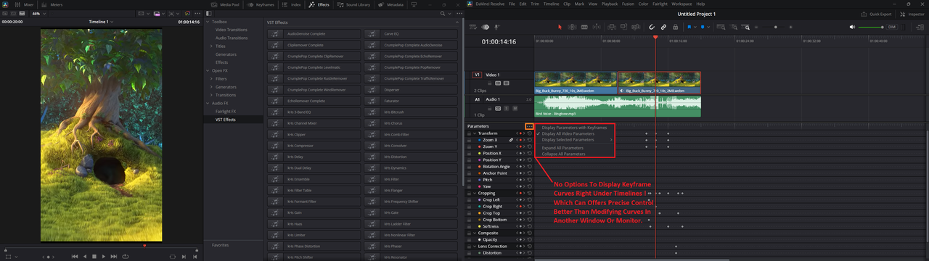Open the marker color dropdown arrow
Image resolution: width=929 pixels, height=261 pixels.
tap(708, 27)
